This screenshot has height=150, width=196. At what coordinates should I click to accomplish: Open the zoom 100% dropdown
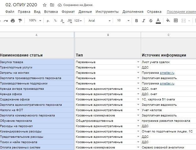34,21
